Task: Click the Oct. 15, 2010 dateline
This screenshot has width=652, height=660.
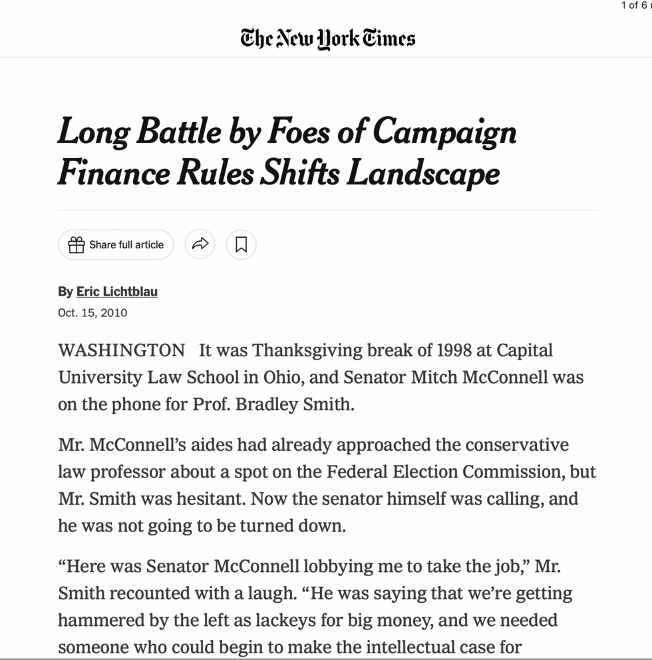Action: (x=92, y=312)
